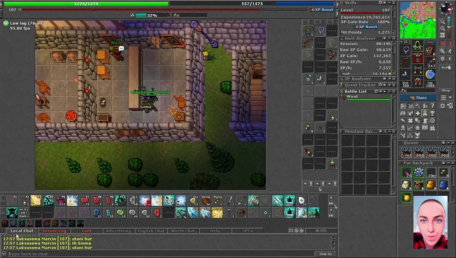Click the quiver slot showing 347
This screenshot has height=258, width=456.
(430, 62)
